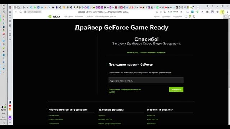Image resolution: width=230 pixels, height=129 pixels.
Task: Click the green shield protection extension icon
Action: 197,12
